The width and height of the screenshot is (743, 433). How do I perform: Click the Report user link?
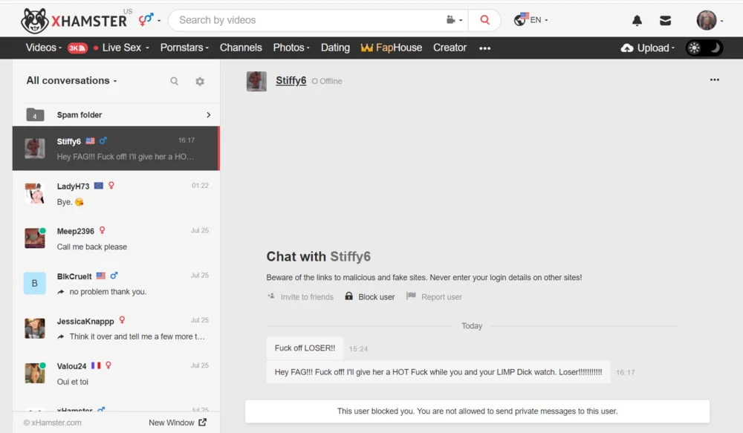435,297
